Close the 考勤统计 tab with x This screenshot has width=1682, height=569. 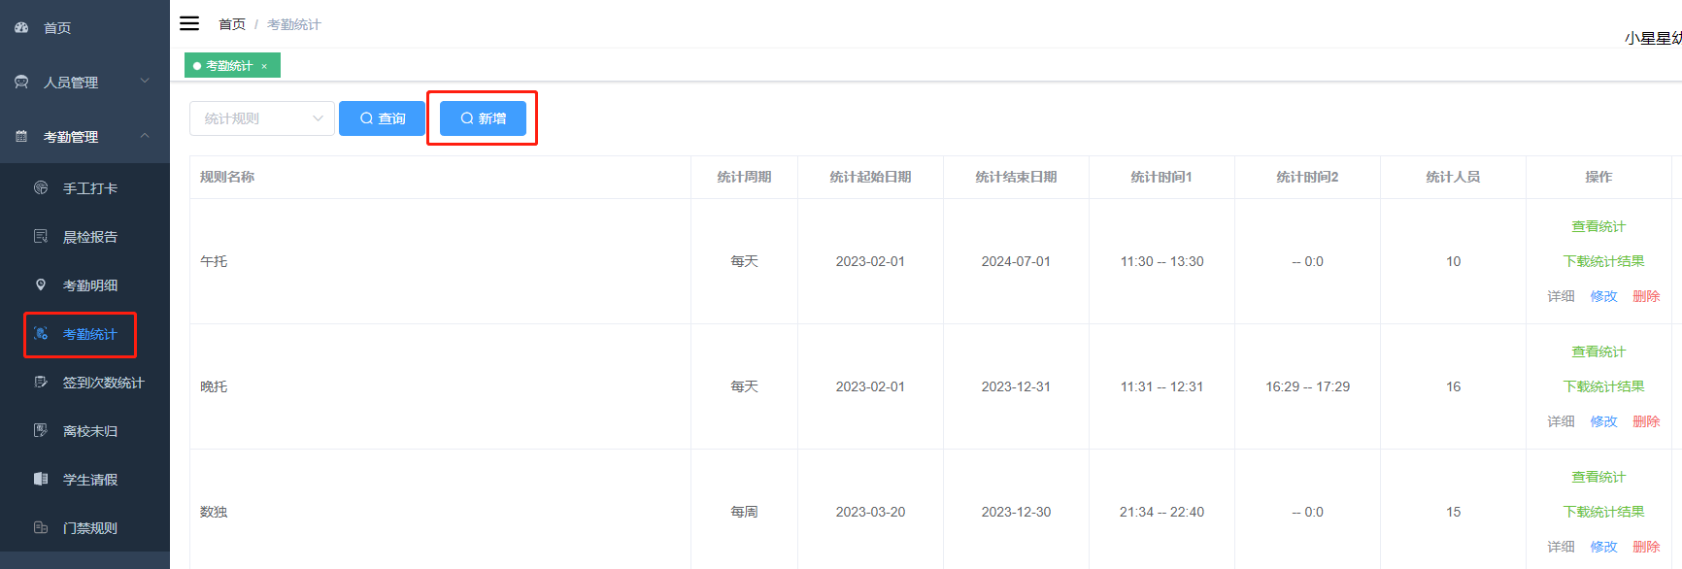pyautogui.click(x=264, y=66)
